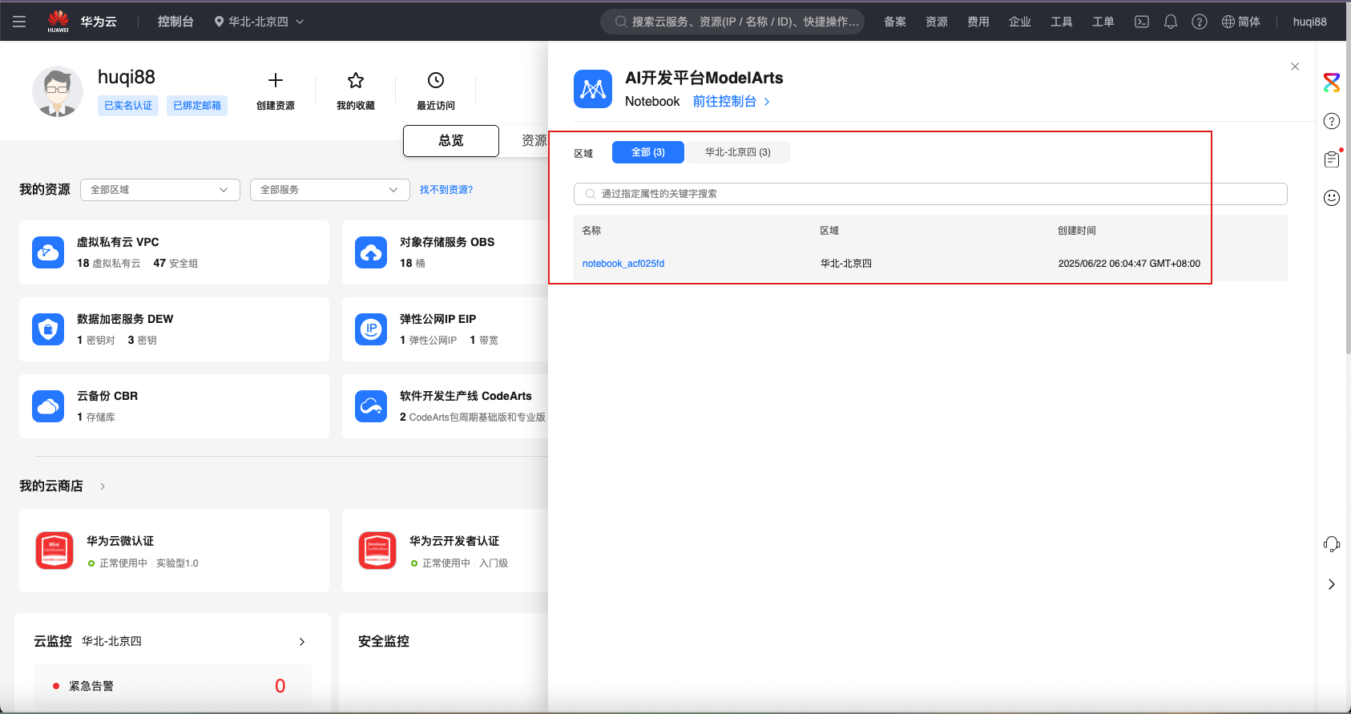Image resolution: width=1351 pixels, height=714 pixels.
Task: Click the help circle in right sidebar
Action: point(1332,121)
